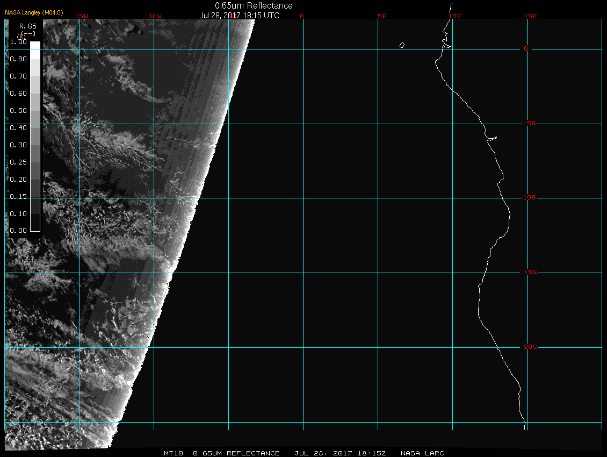Click the 15W longitude label

[81, 16]
